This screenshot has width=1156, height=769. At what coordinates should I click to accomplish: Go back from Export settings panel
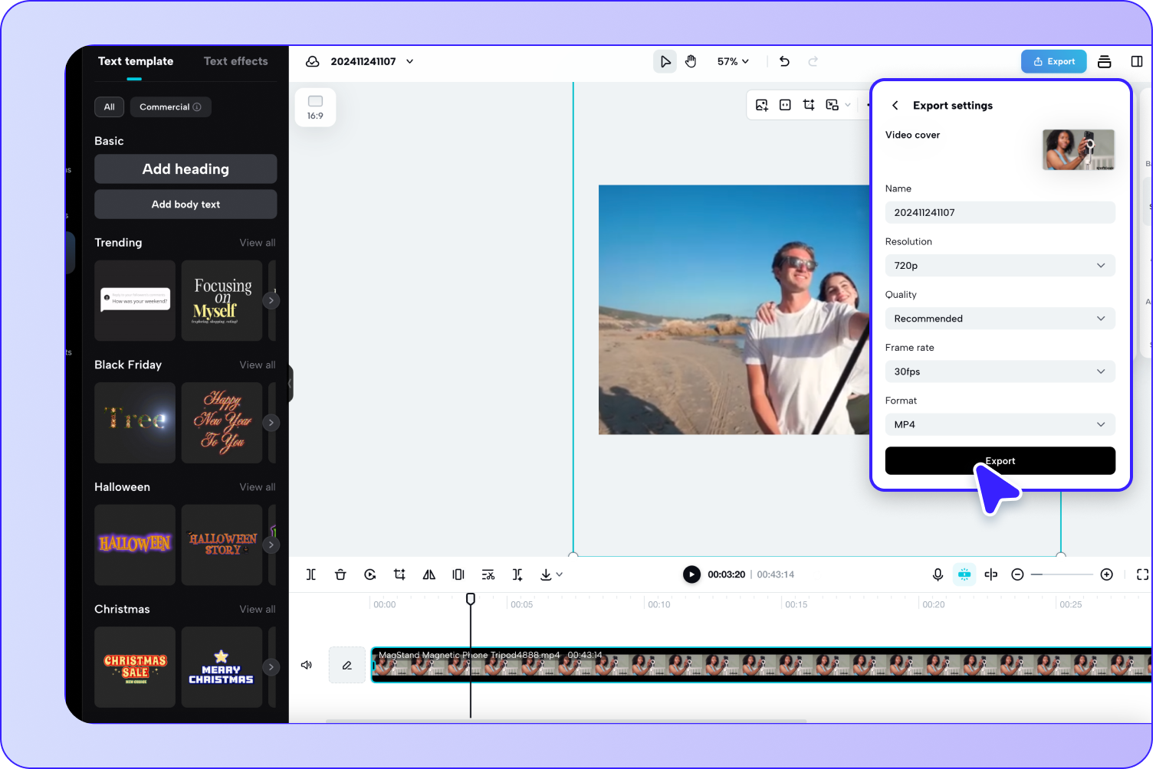[x=895, y=106]
